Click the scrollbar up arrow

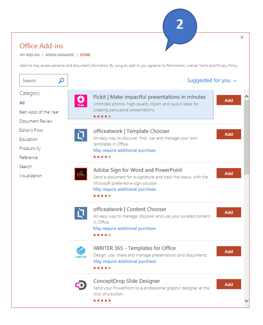(246, 96)
